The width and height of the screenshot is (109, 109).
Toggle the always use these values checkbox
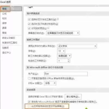click(29, 78)
